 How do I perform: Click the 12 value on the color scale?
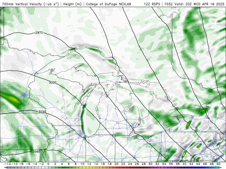tap(89, 164)
